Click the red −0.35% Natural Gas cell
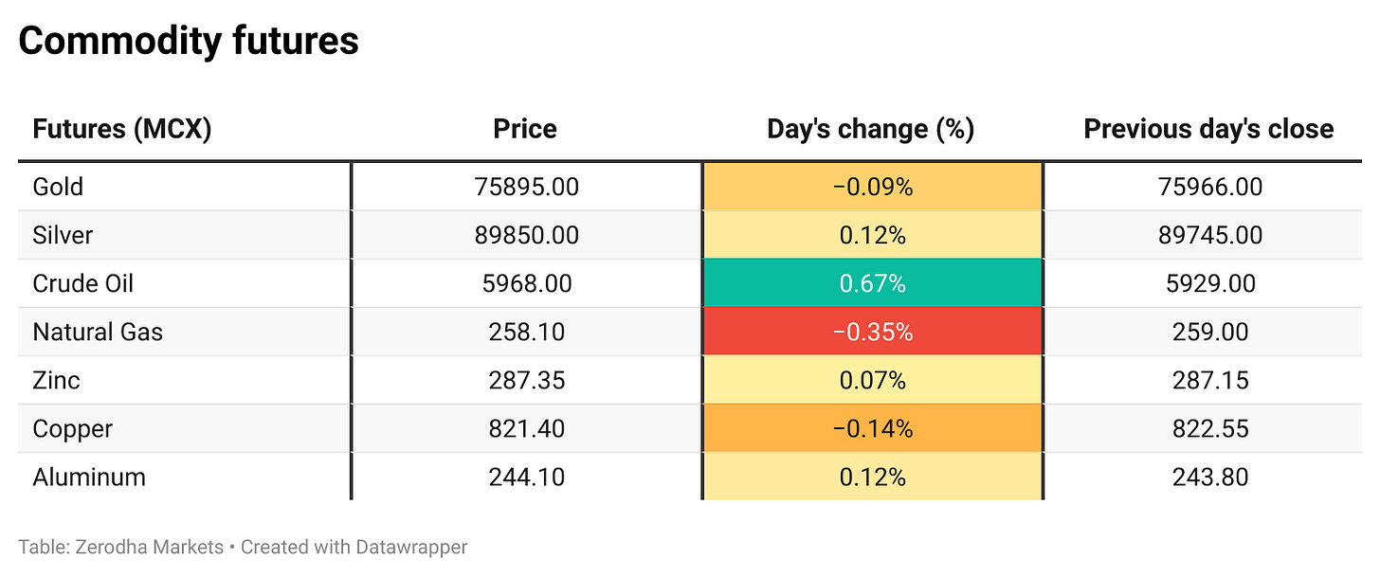 tap(872, 333)
